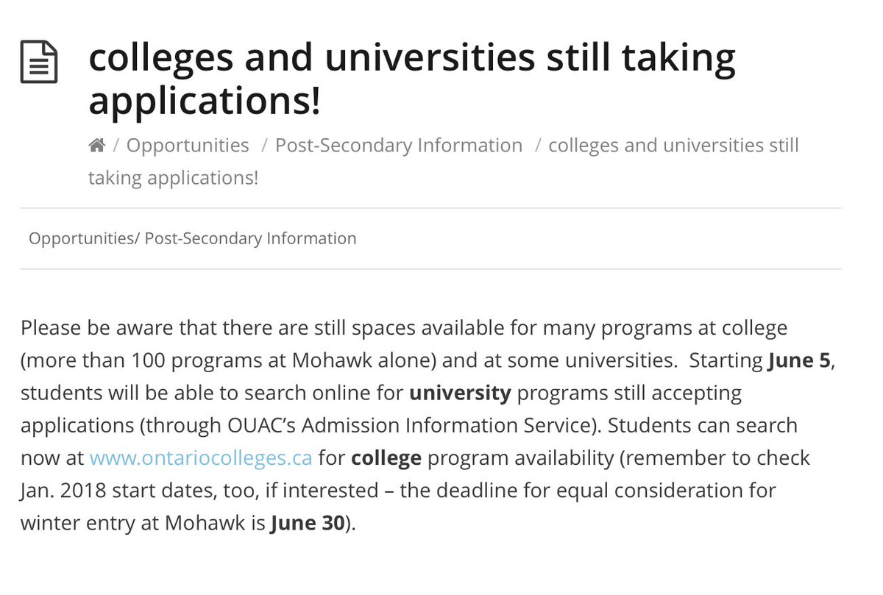Click the bold word college before program availability
This screenshot has height=595, width=883.
386,458
